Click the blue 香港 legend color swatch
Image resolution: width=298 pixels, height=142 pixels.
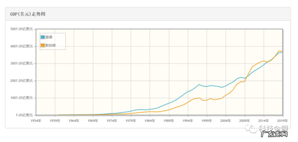(43, 37)
